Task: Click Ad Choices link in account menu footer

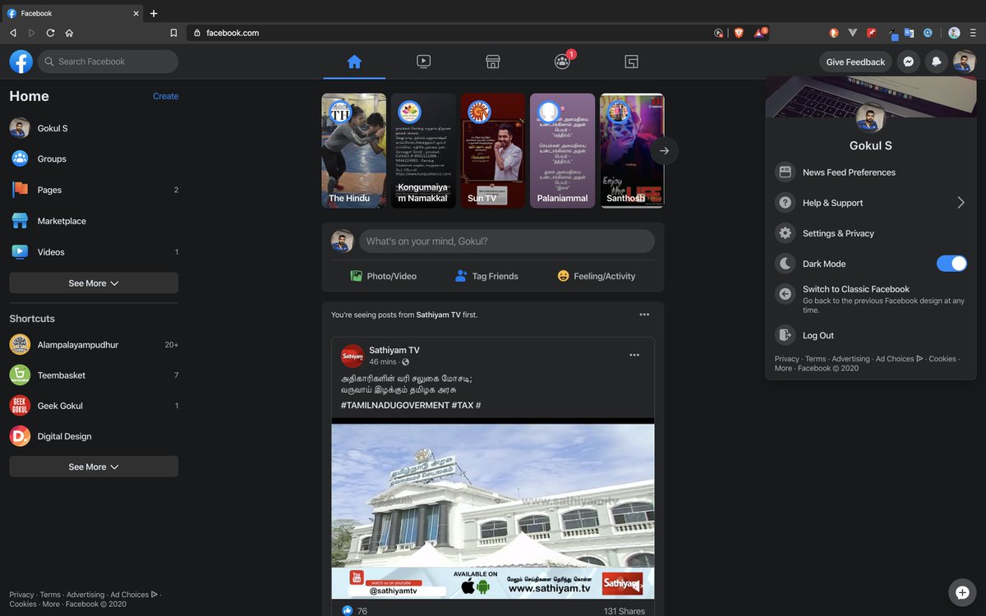Action: (x=899, y=359)
